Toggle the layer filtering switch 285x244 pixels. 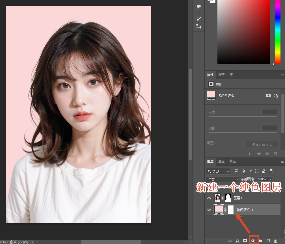tap(271, 171)
